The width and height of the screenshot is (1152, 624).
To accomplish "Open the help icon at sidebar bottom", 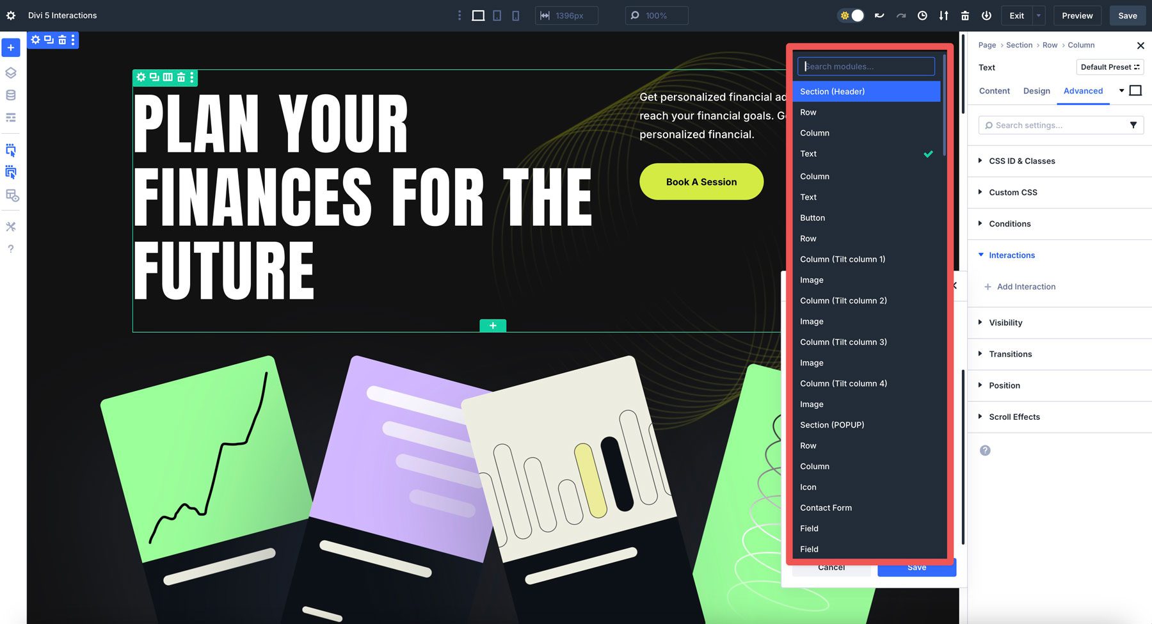I will click(x=10, y=248).
